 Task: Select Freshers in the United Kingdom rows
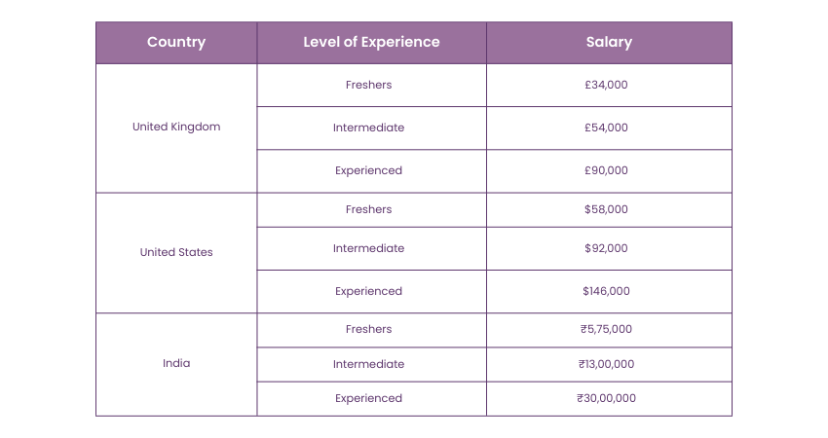click(368, 85)
